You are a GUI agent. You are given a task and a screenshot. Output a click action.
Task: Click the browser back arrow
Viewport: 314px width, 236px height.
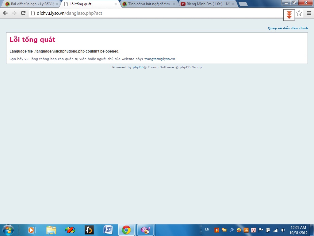(5, 13)
